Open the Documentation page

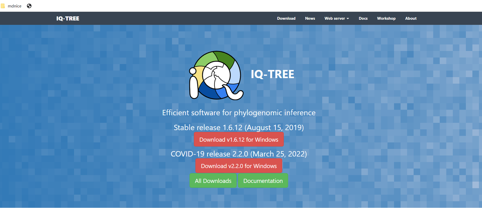click(x=263, y=181)
